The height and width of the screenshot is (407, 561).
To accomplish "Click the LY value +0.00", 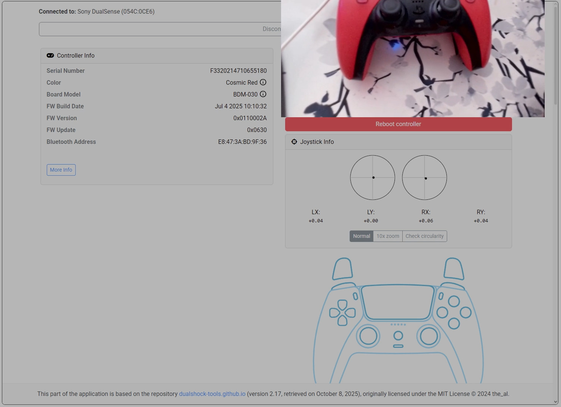I will tap(371, 221).
